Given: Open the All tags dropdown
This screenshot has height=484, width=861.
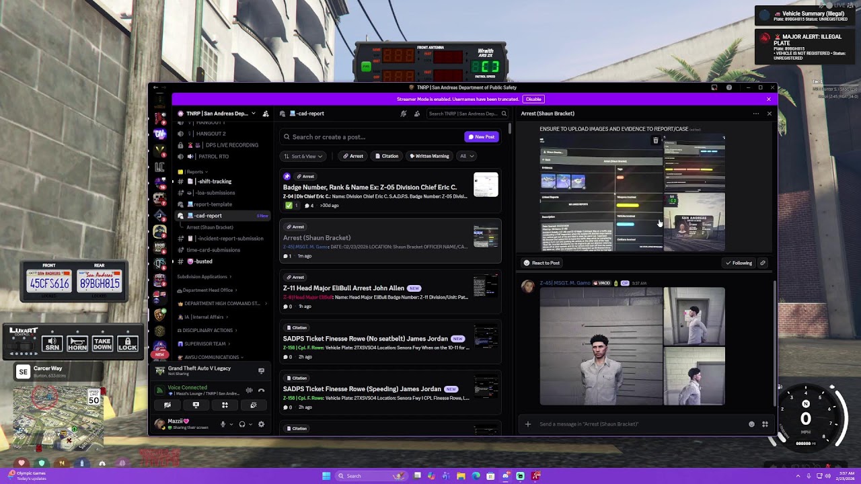Looking at the screenshot, I should [467, 156].
